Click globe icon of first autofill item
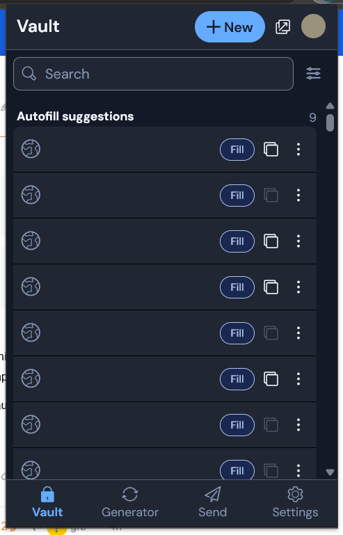The width and height of the screenshot is (343, 535). point(31,149)
